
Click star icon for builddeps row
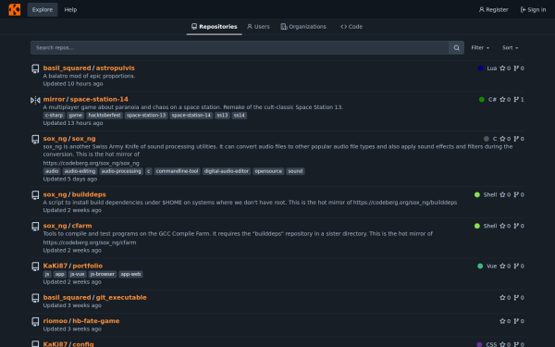(x=502, y=194)
